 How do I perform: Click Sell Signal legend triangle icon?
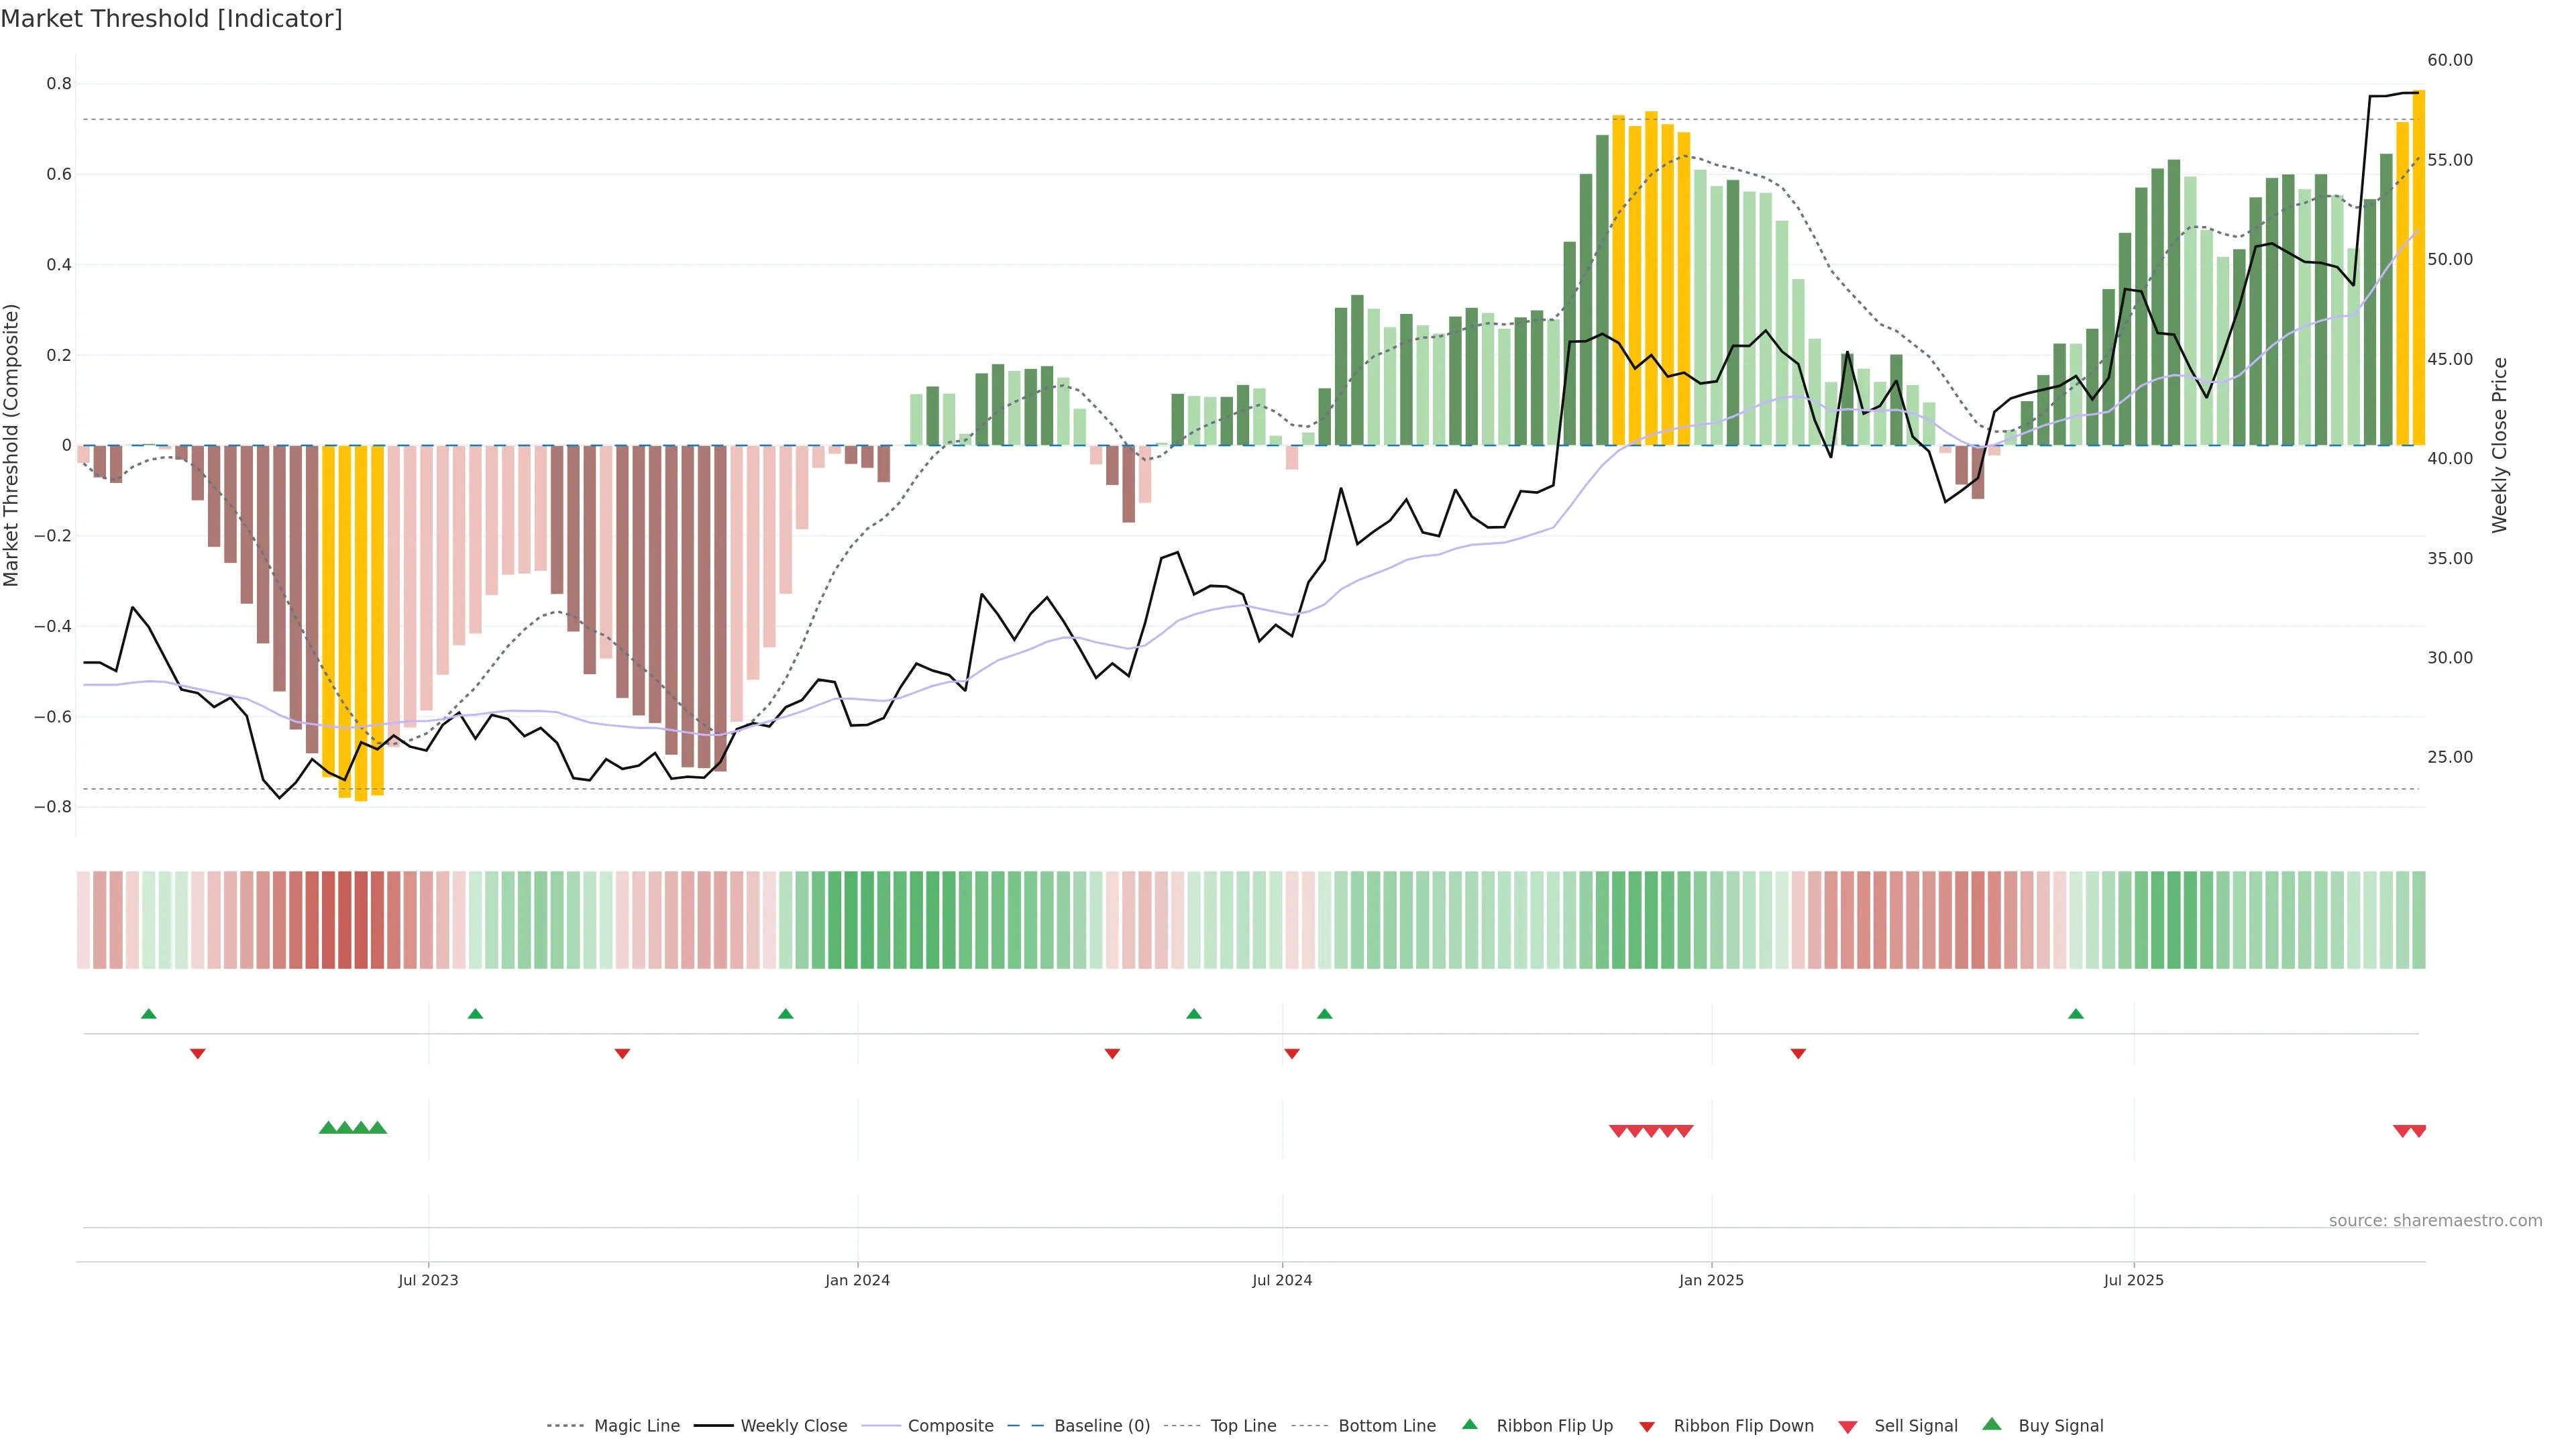click(1848, 1427)
